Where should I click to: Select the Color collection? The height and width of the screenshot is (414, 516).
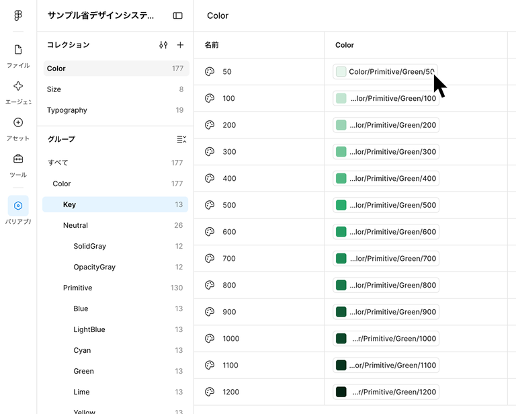click(x=116, y=69)
